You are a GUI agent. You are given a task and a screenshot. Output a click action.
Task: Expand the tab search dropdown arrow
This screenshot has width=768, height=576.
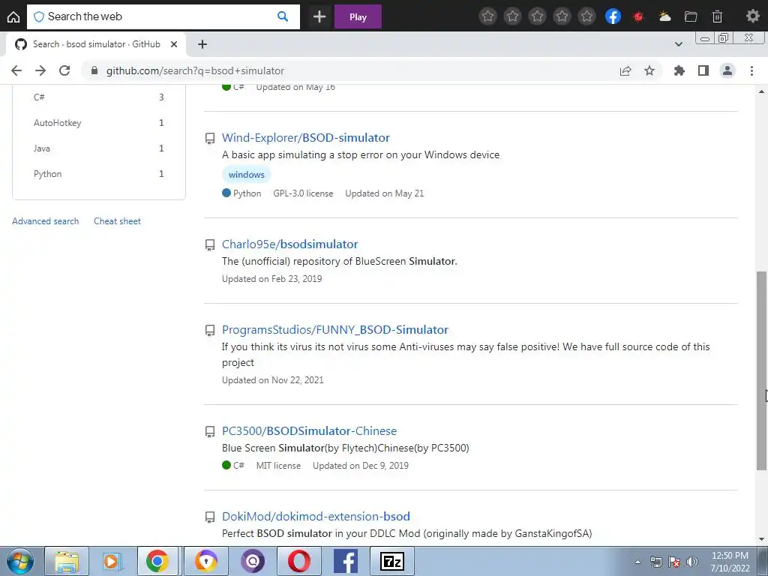coord(678,44)
